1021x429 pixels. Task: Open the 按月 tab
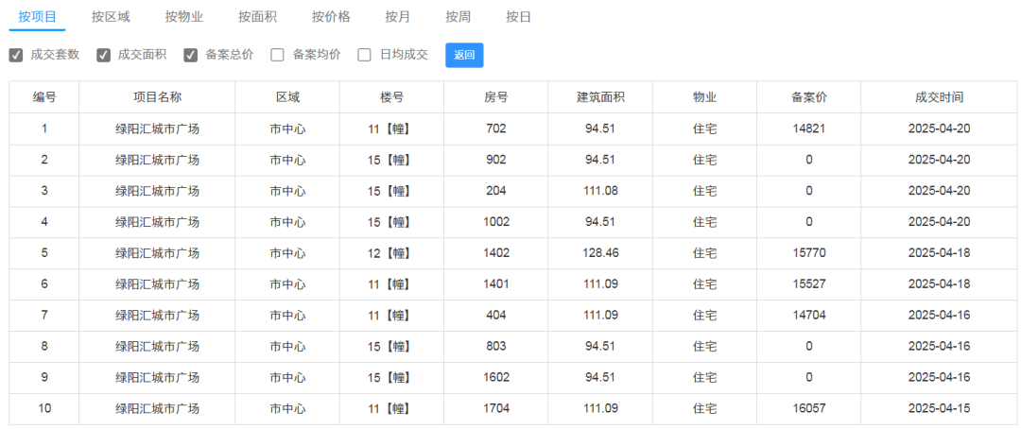pos(397,17)
